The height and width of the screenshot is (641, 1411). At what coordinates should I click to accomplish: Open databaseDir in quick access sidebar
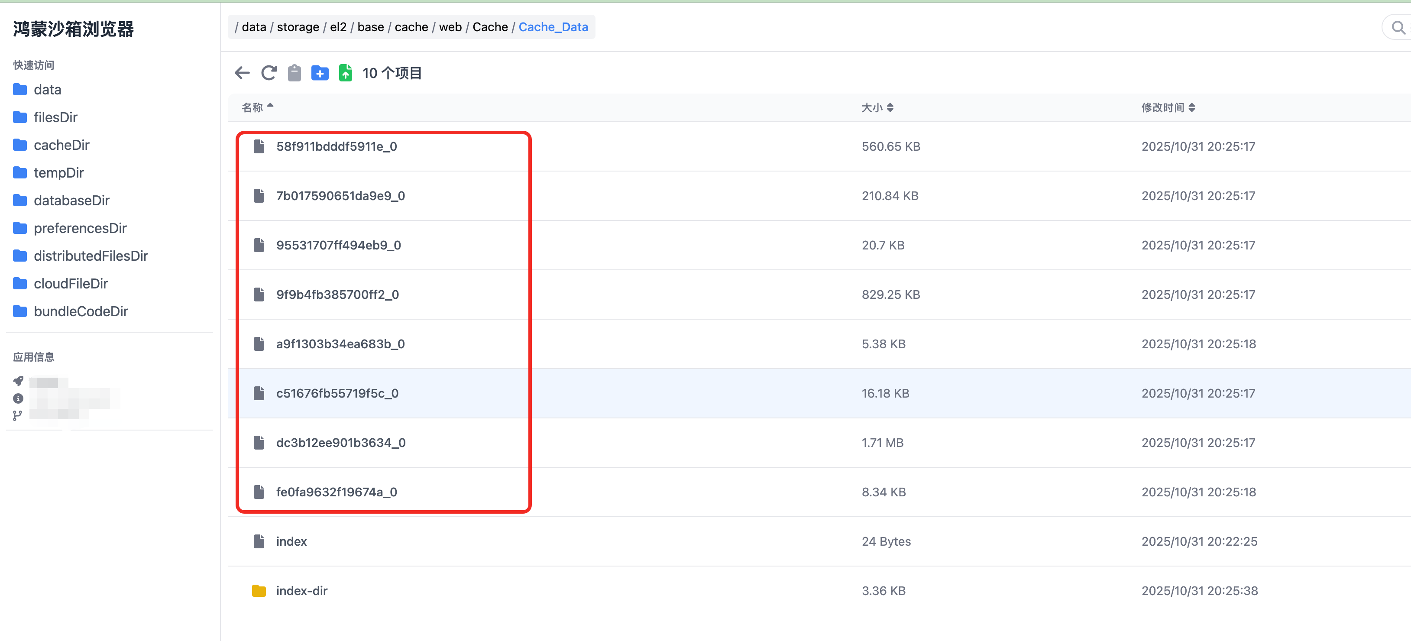click(71, 201)
